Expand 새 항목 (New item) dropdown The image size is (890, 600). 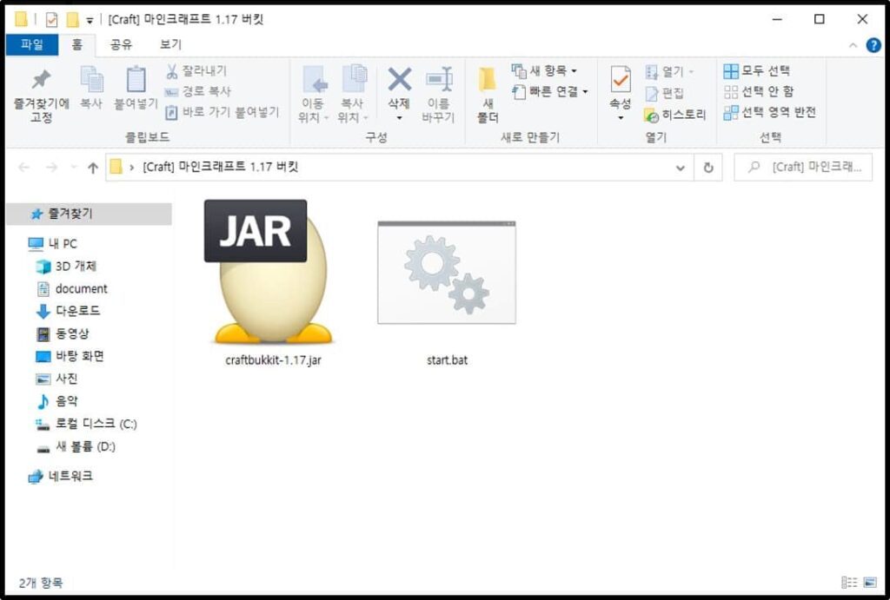coord(544,71)
